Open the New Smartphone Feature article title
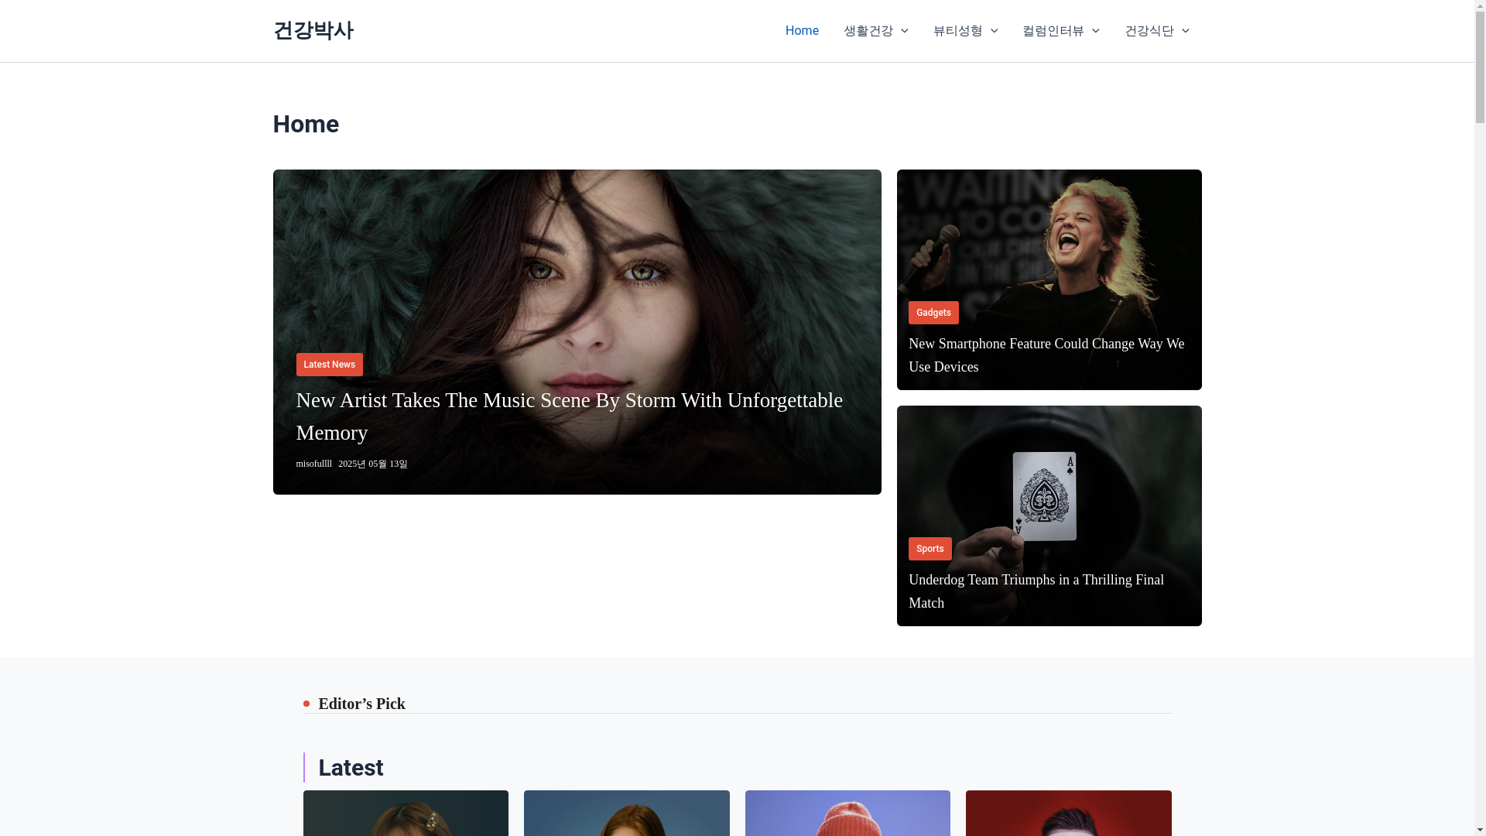Screen dimensions: 1486x836 tap(1046, 355)
